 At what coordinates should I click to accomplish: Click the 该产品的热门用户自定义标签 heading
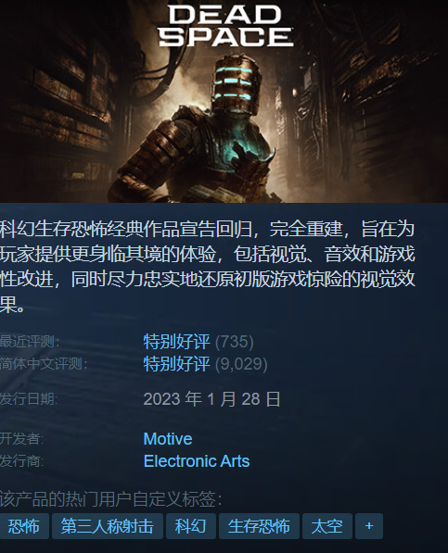point(111,499)
